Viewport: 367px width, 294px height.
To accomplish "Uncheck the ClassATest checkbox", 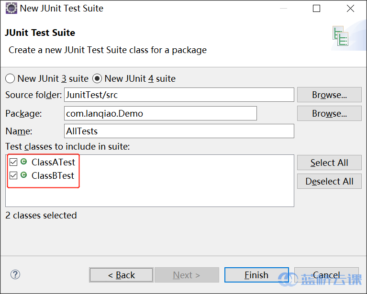I will 13,163.
